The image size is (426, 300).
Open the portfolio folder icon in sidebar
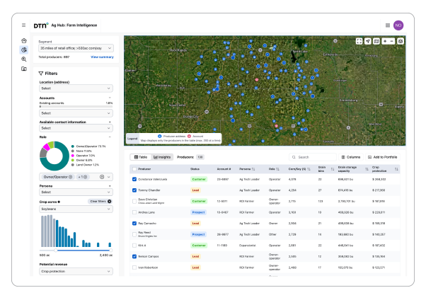point(24,69)
